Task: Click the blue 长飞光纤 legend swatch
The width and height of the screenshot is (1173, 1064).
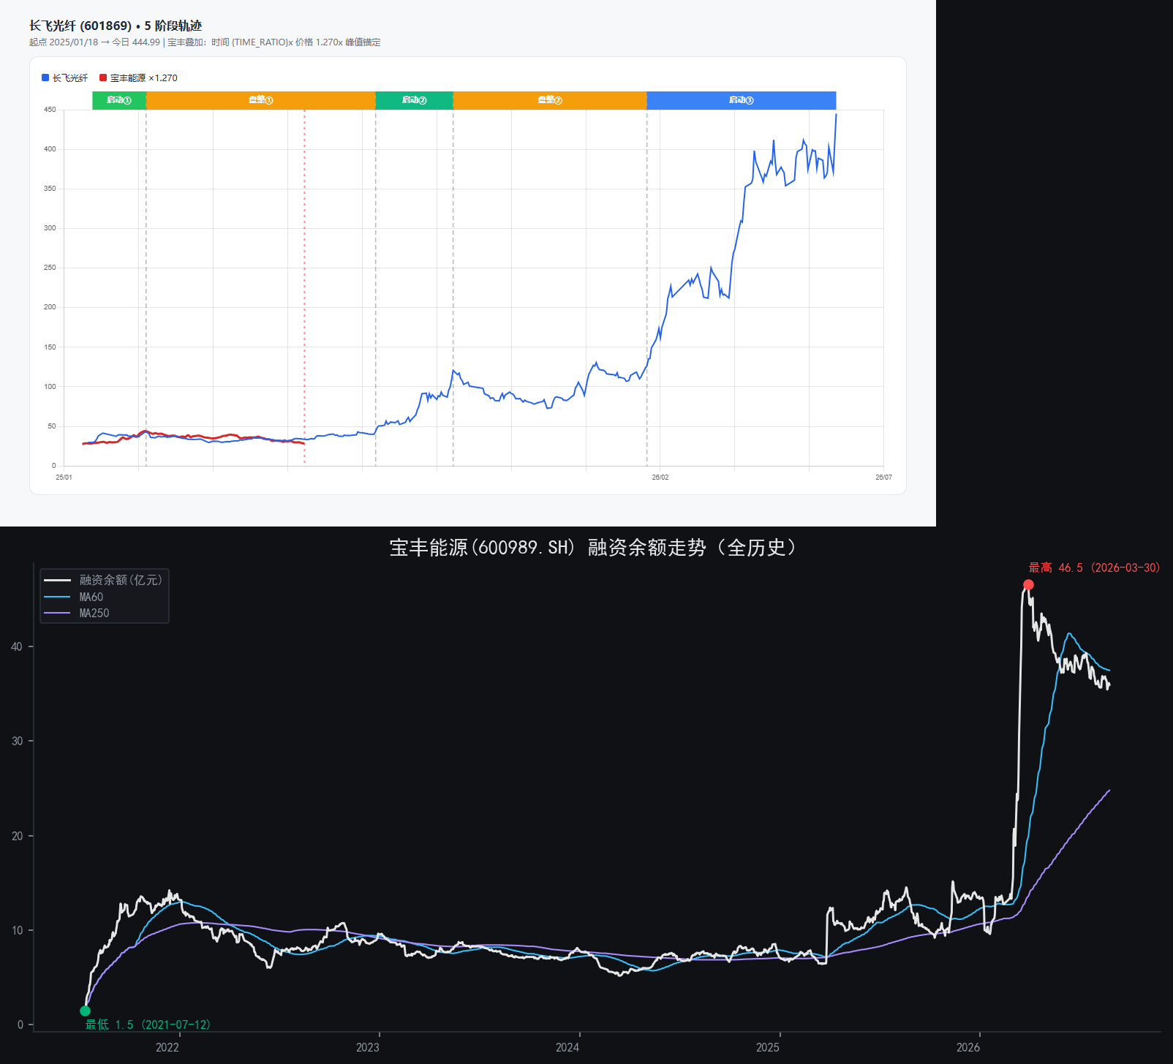Action: coord(45,78)
